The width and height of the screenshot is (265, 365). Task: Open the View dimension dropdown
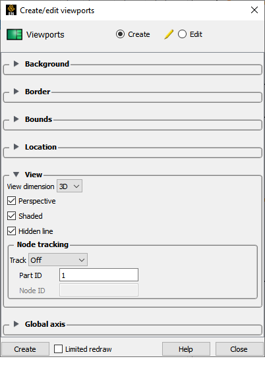(69, 186)
